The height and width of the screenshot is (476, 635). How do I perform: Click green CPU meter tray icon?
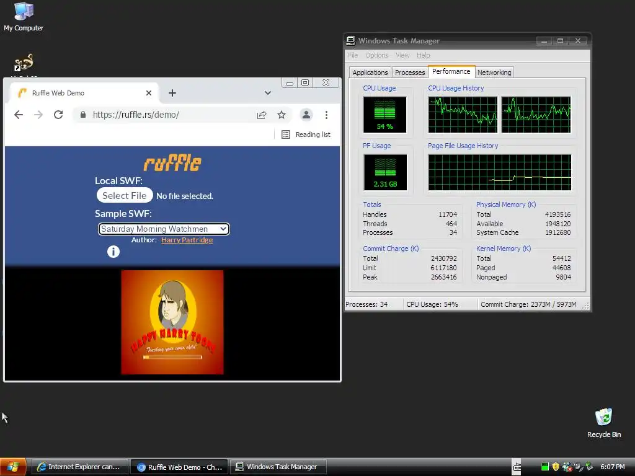(x=544, y=467)
